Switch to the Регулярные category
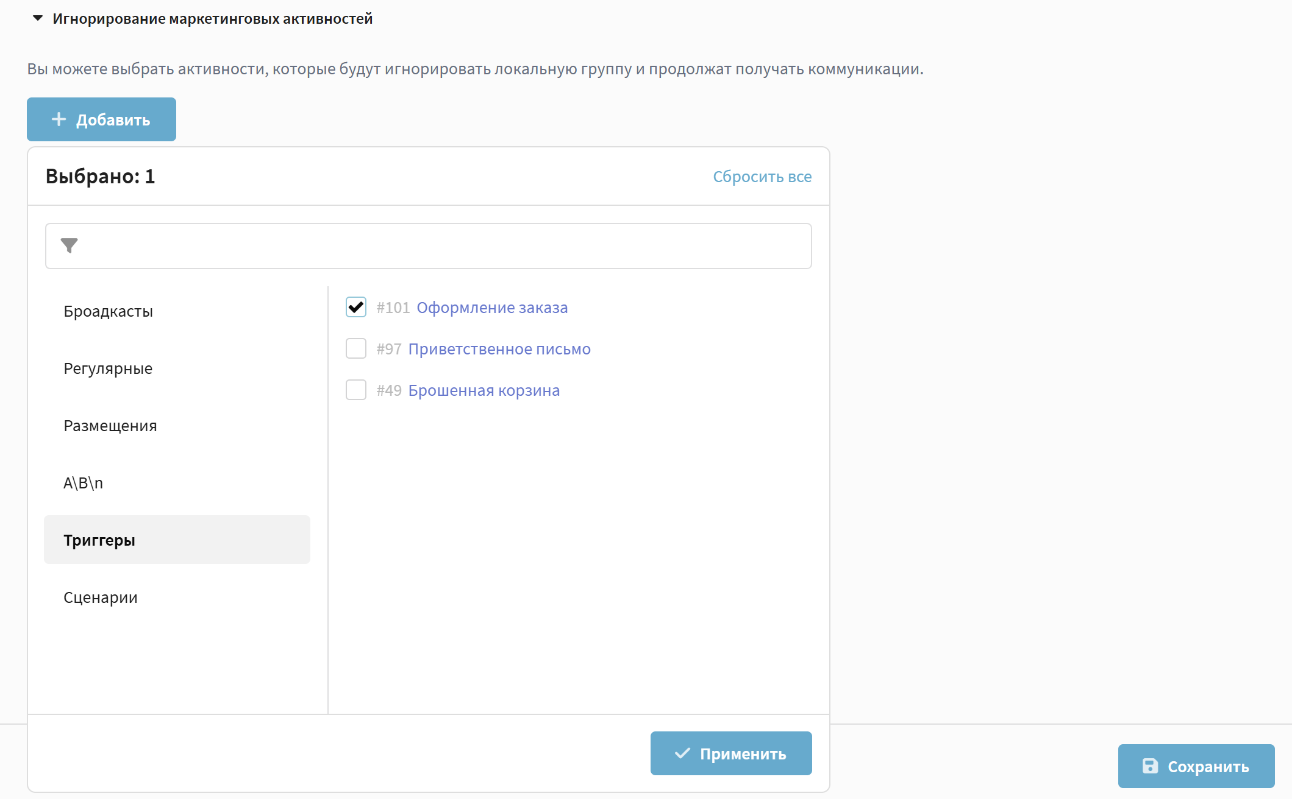The image size is (1292, 799). tap(108, 368)
